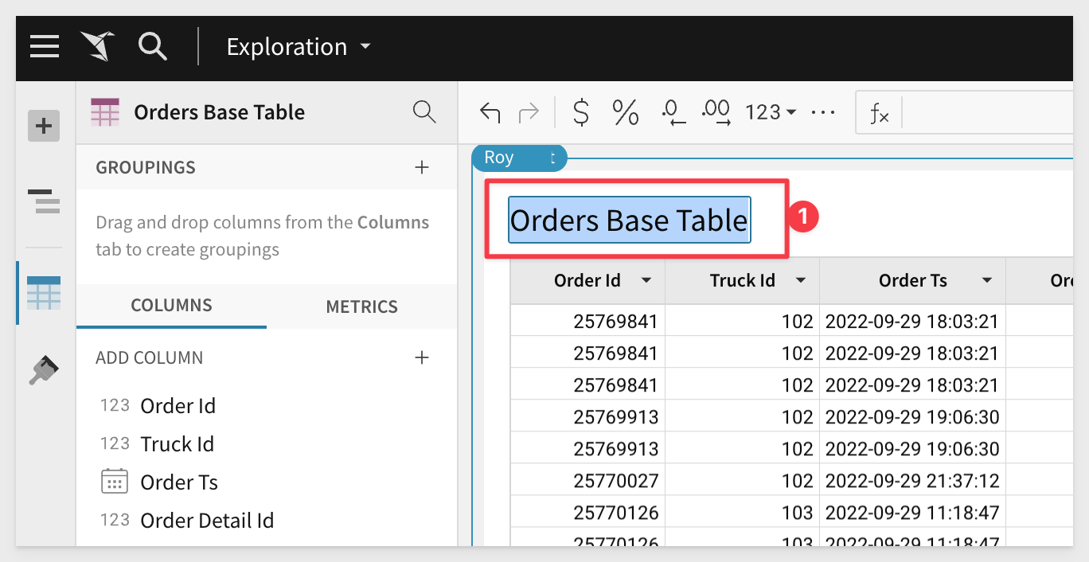Screen dimensions: 1089x562
Task: Click the formula bar input
Action: 987,113
